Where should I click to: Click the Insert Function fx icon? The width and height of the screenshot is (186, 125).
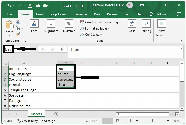pos(62,49)
